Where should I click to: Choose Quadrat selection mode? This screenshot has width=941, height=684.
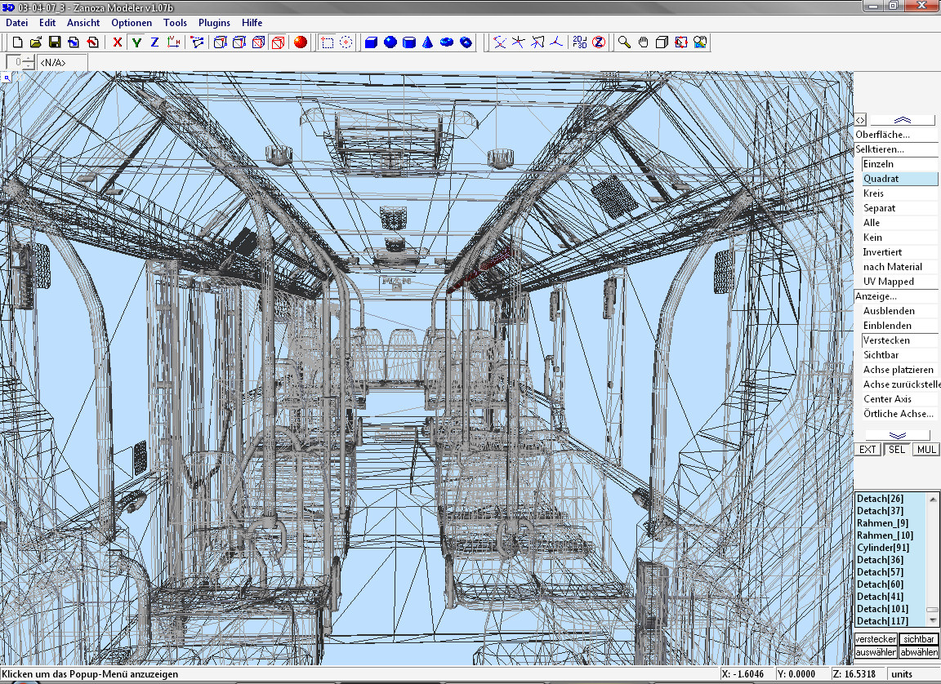pos(899,179)
